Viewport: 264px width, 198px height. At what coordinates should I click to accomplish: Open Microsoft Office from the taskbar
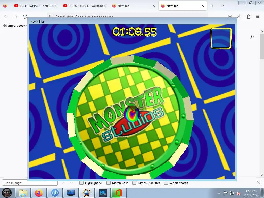[119, 193]
